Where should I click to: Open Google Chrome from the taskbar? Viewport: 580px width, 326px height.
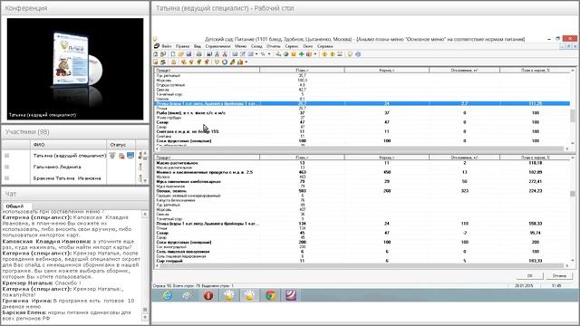click(x=270, y=295)
